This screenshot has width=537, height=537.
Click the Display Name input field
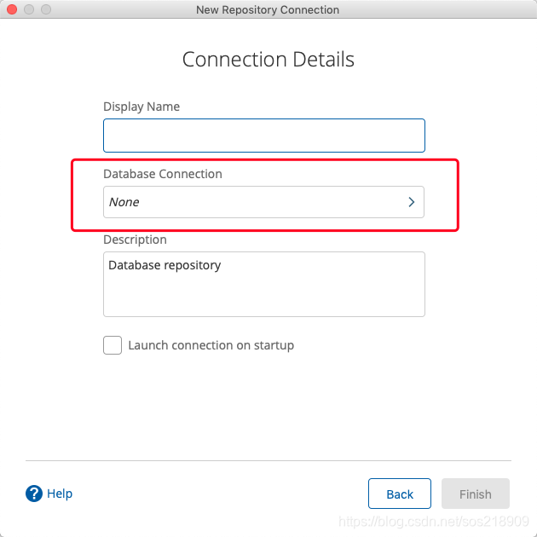click(264, 136)
